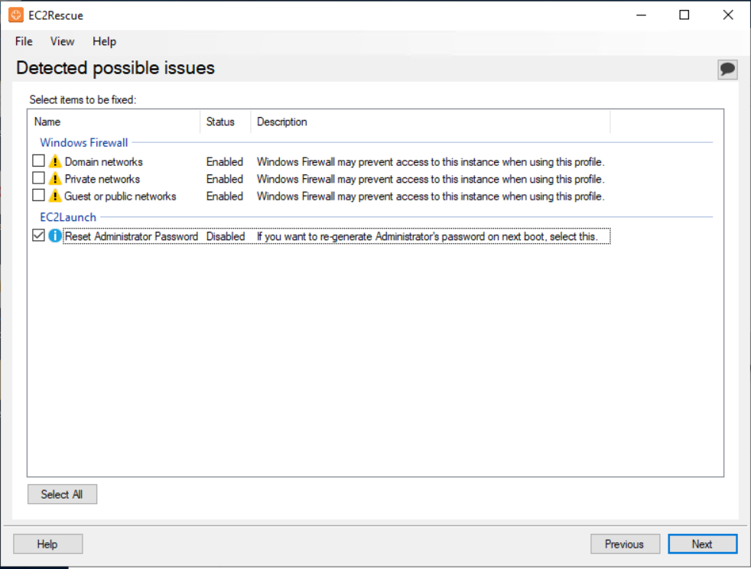The width and height of the screenshot is (751, 569).
Task: Open the Help menu in menu bar
Action: click(x=105, y=41)
